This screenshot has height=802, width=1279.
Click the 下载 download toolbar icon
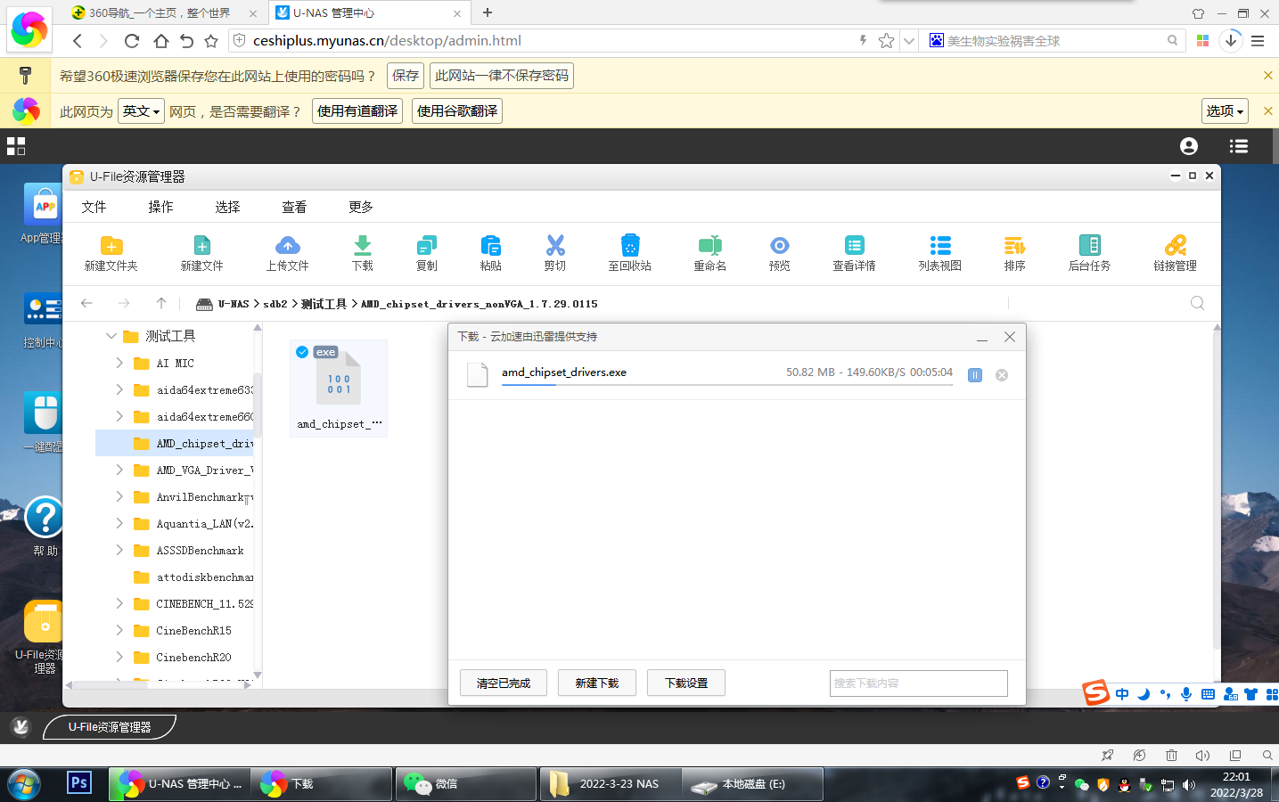(x=362, y=252)
